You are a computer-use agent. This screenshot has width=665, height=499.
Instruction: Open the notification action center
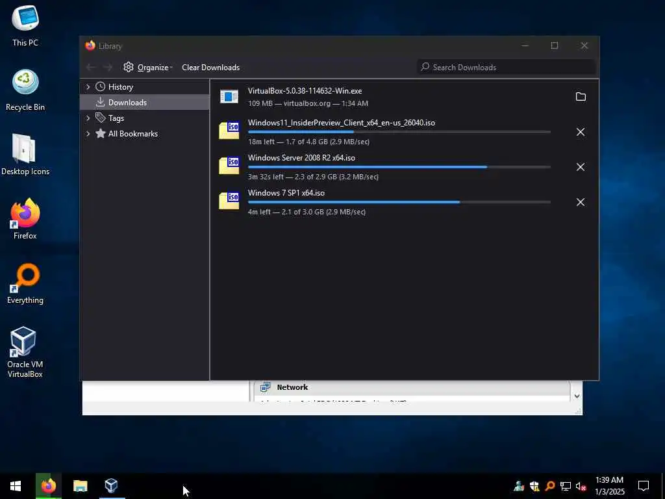pyautogui.click(x=644, y=486)
